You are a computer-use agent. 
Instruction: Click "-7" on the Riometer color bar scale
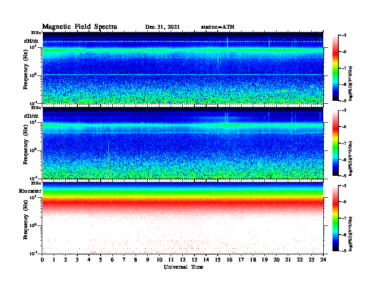[344, 218]
